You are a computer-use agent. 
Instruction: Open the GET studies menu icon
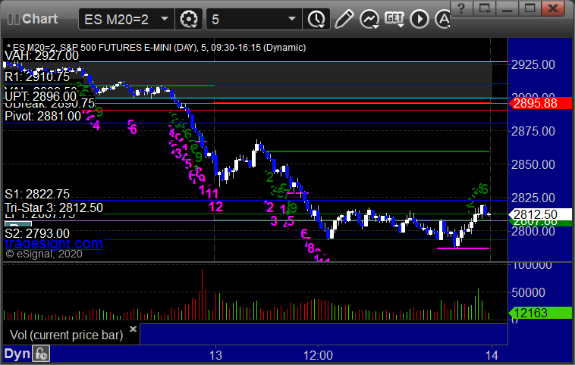(394, 19)
